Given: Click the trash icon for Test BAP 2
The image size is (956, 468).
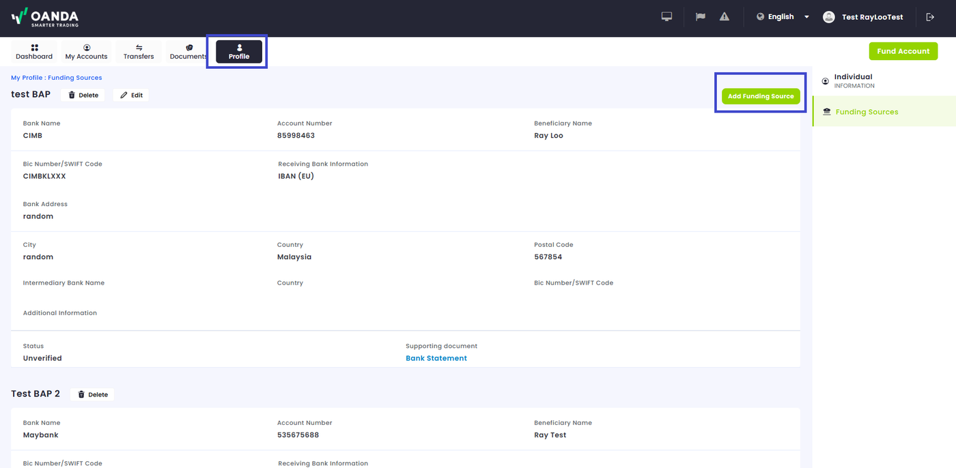Looking at the screenshot, I should 81,394.
